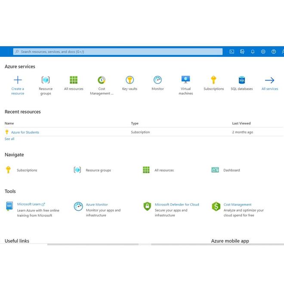284x284 pixels.
Task: Open Virtual machines service icon
Action: [x=185, y=80]
